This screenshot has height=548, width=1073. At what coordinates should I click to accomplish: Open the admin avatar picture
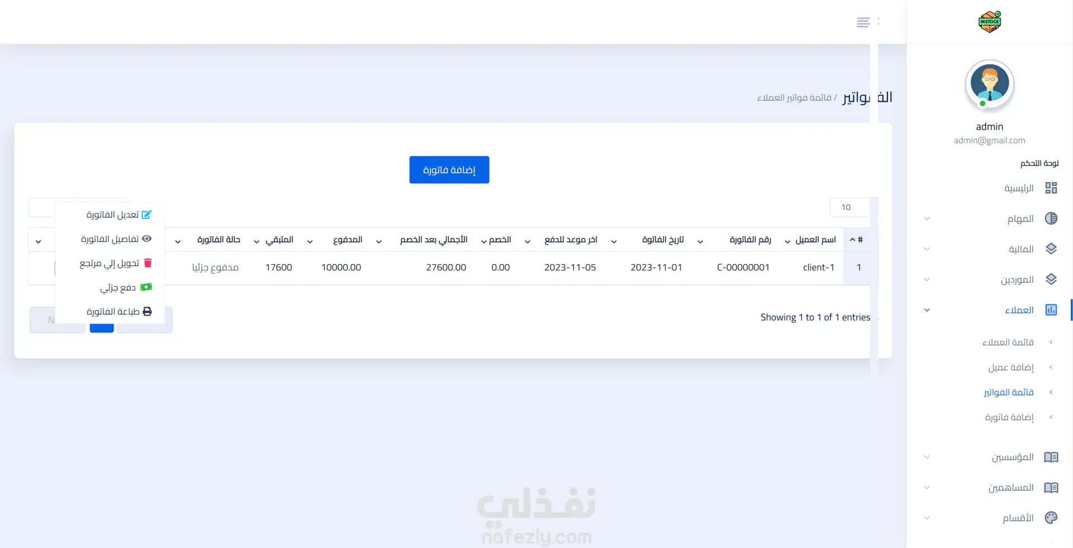[x=990, y=84]
